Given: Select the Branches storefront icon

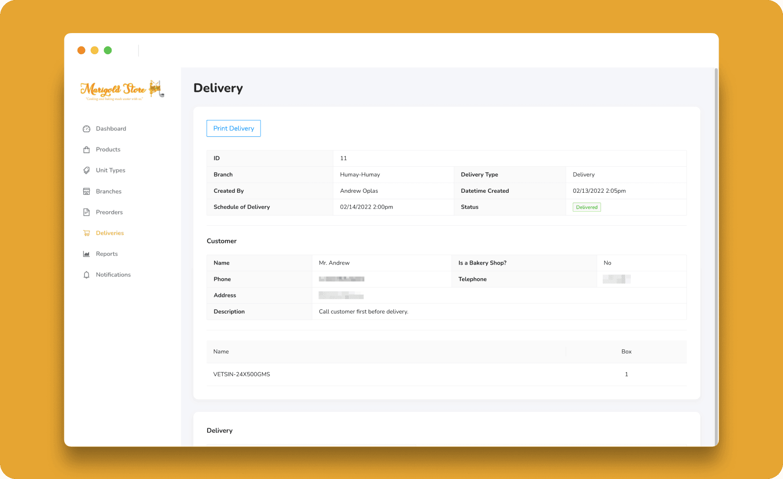Looking at the screenshot, I should (x=86, y=191).
